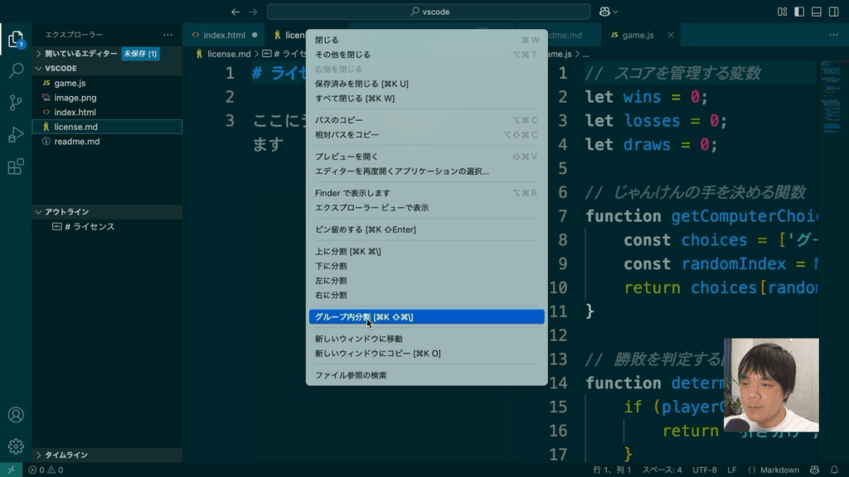Image resolution: width=849 pixels, height=477 pixels.
Task: Open the Source Control view icon
Action: tap(16, 103)
